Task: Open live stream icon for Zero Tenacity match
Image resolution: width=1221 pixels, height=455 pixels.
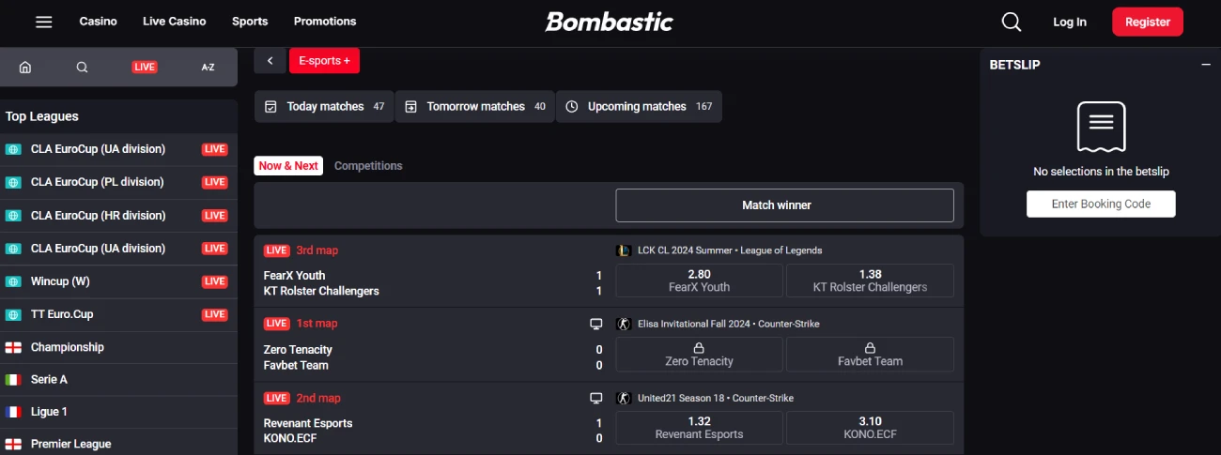Action: pos(595,324)
